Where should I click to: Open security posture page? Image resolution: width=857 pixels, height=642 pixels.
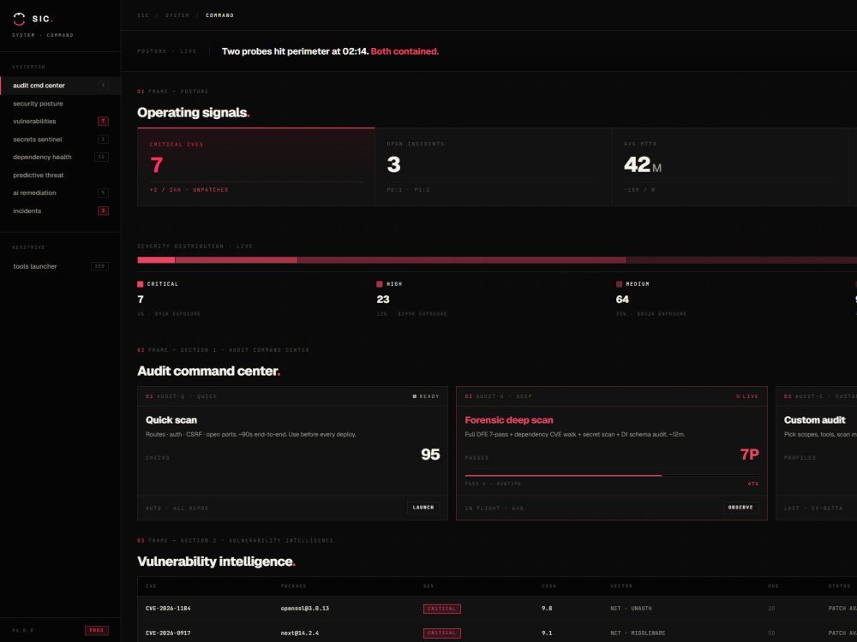click(60, 104)
